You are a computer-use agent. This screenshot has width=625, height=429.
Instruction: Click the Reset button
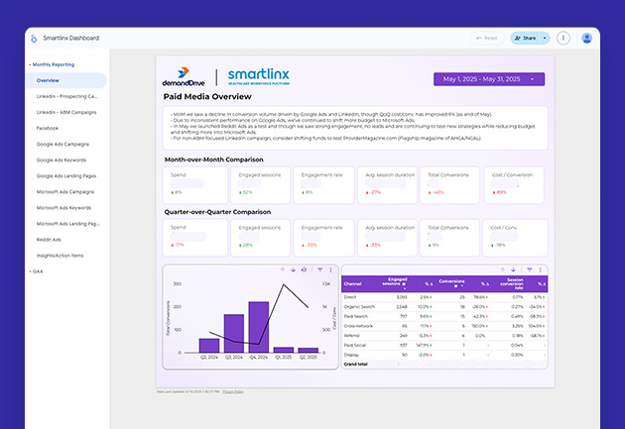click(x=487, y=39)
